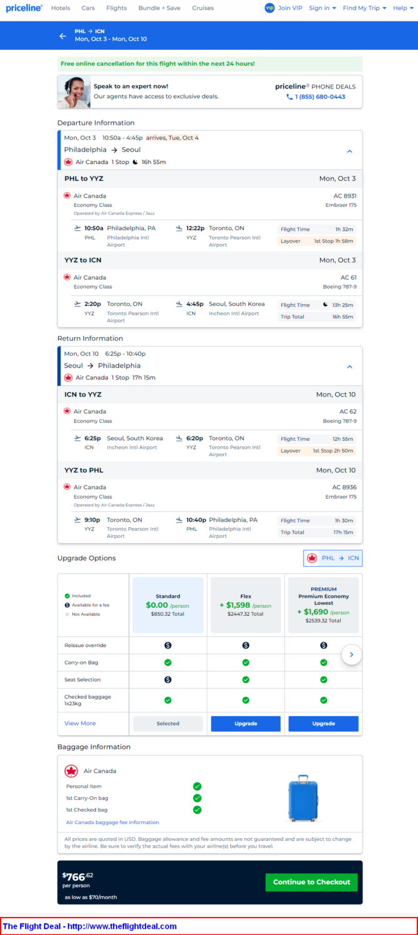Click Air Canada logo for flight AC 62
The image size is (418, 935).
click(67, 411)
